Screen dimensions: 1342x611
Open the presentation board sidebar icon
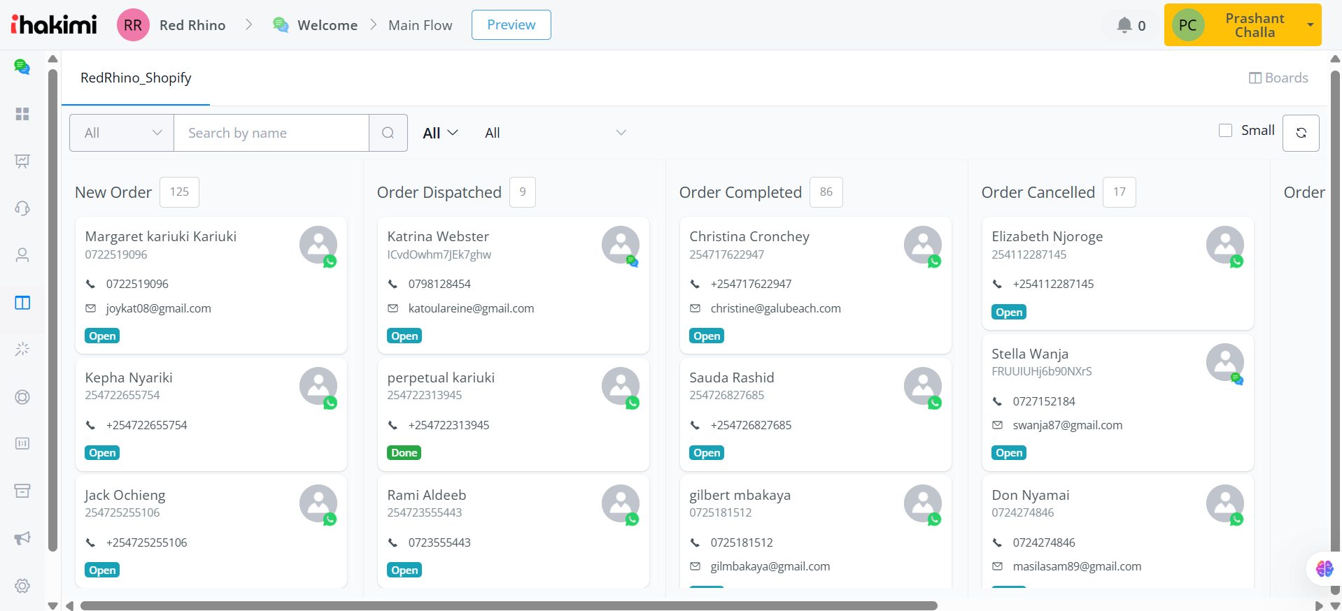click(22, 161)
